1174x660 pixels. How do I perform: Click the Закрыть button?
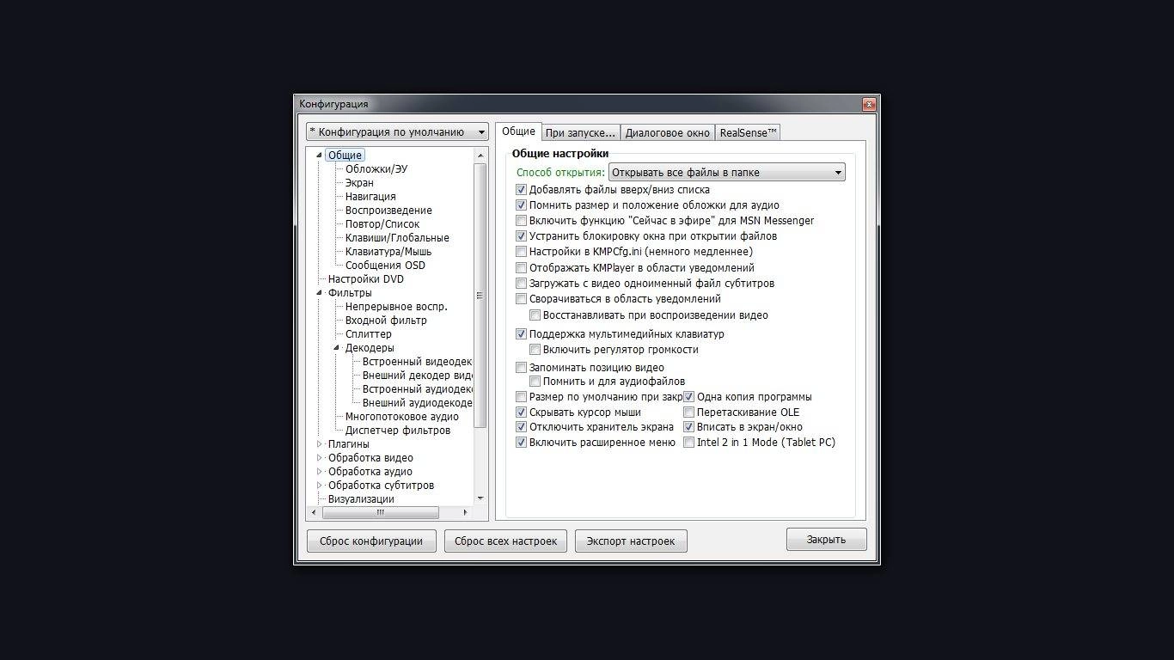[x=826, y=540]
